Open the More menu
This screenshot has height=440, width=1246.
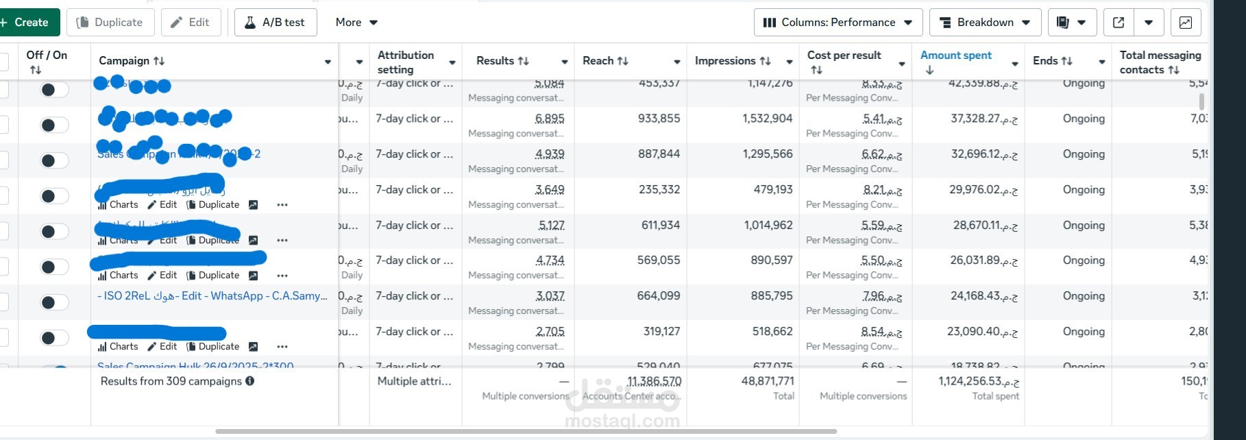(356, 23)
